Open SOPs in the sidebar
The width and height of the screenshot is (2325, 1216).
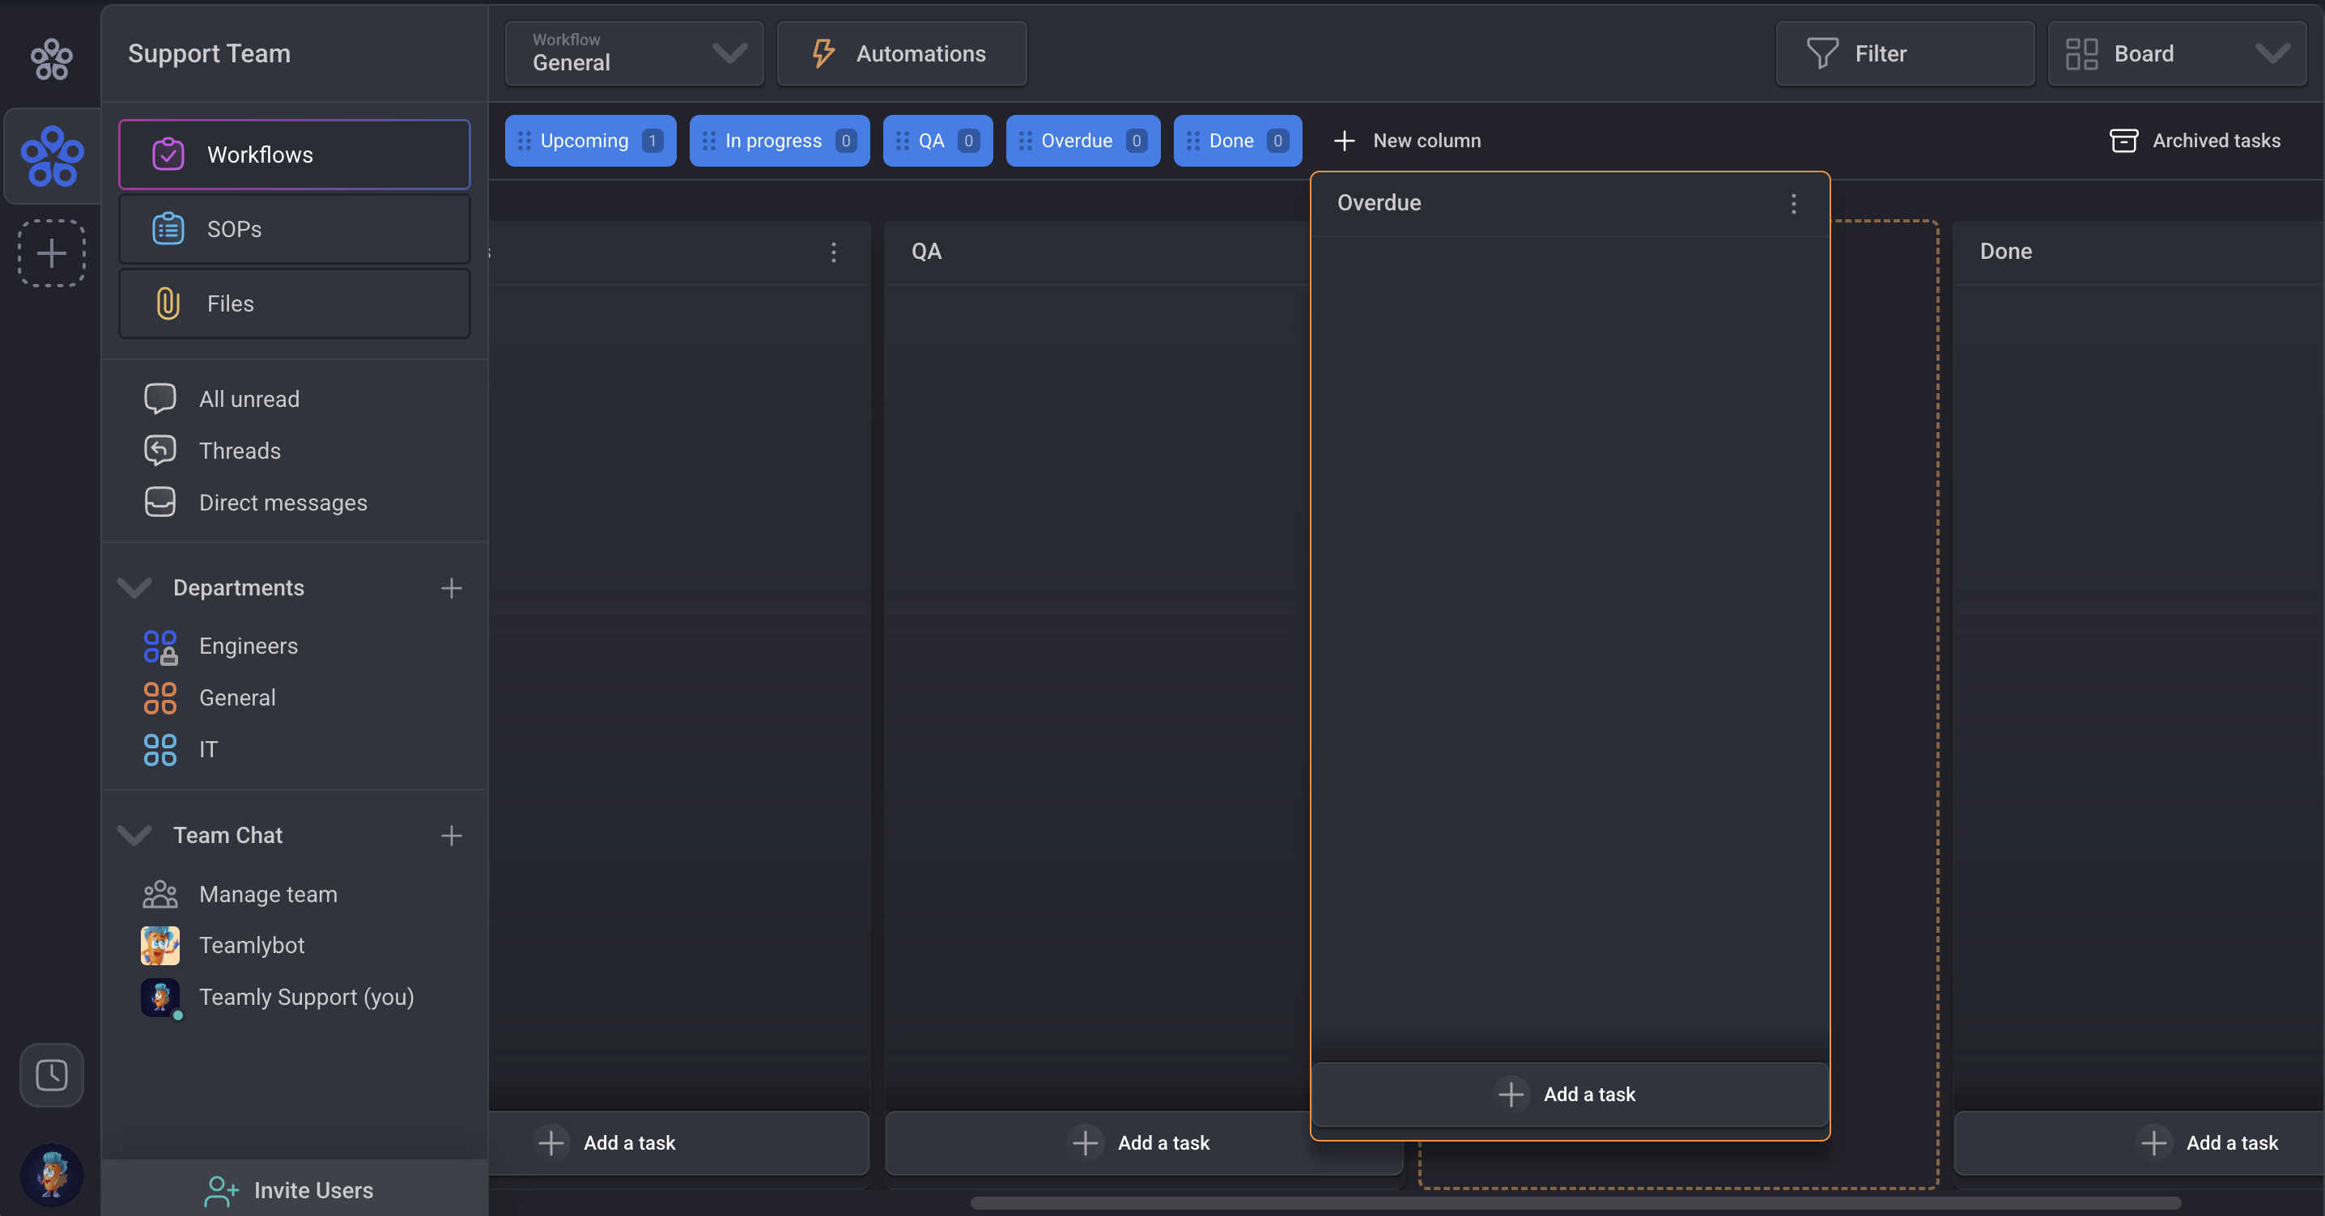(x=294, y=229)
